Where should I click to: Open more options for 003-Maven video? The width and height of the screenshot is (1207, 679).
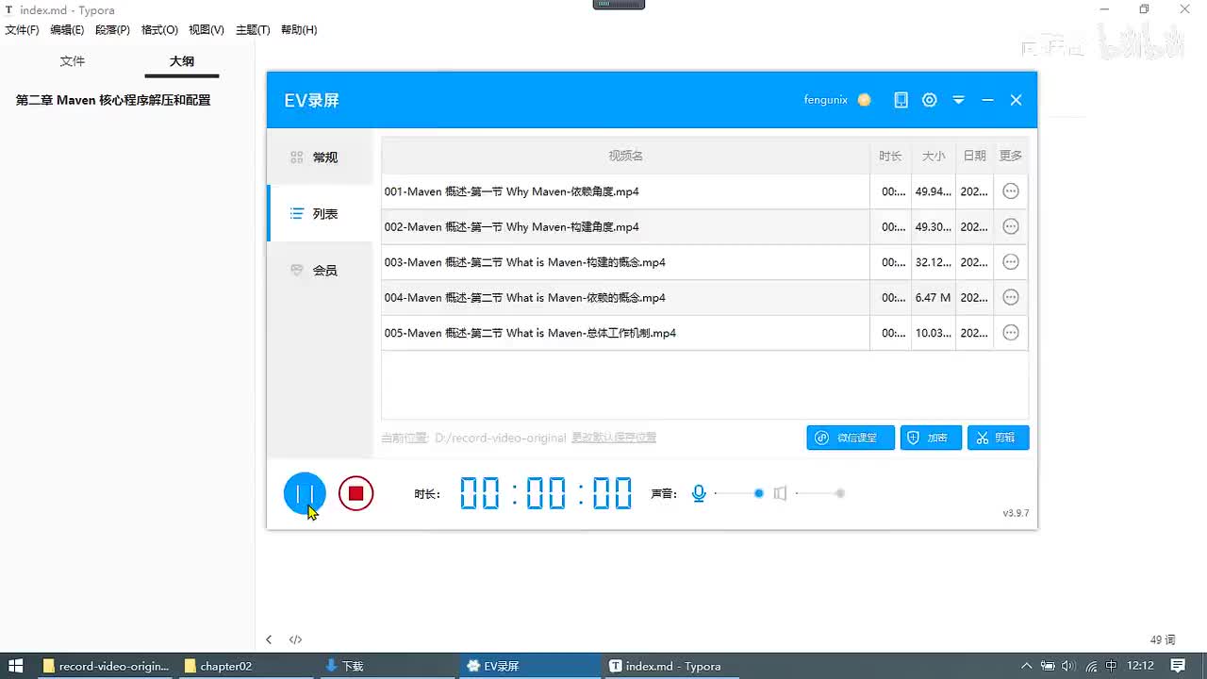point(1011,262)
